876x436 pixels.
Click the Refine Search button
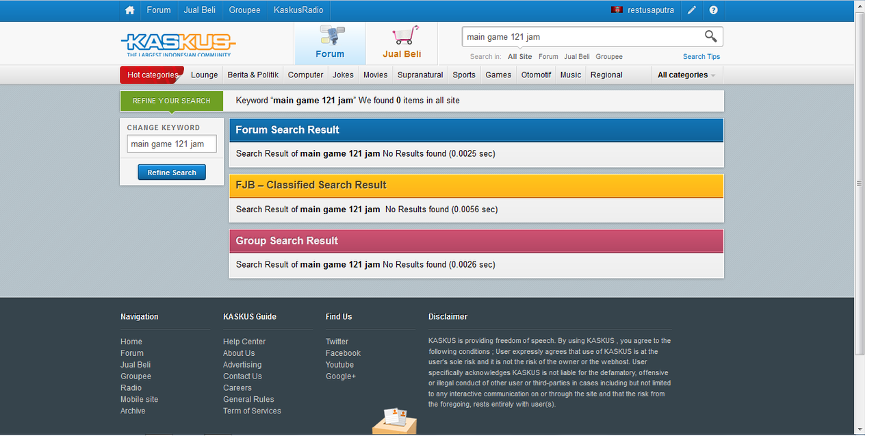[172, 172]
